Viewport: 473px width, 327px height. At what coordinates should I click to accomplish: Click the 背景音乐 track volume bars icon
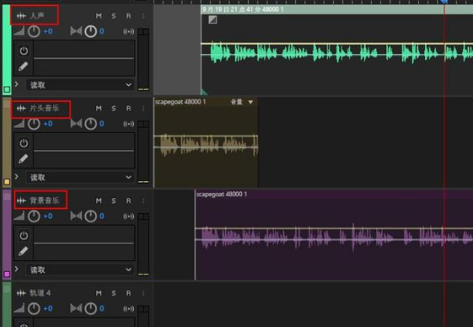(19, 216)
